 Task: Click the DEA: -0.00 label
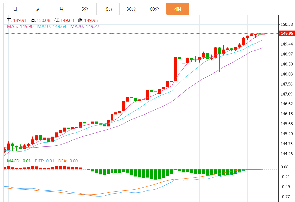click(68, 161)
